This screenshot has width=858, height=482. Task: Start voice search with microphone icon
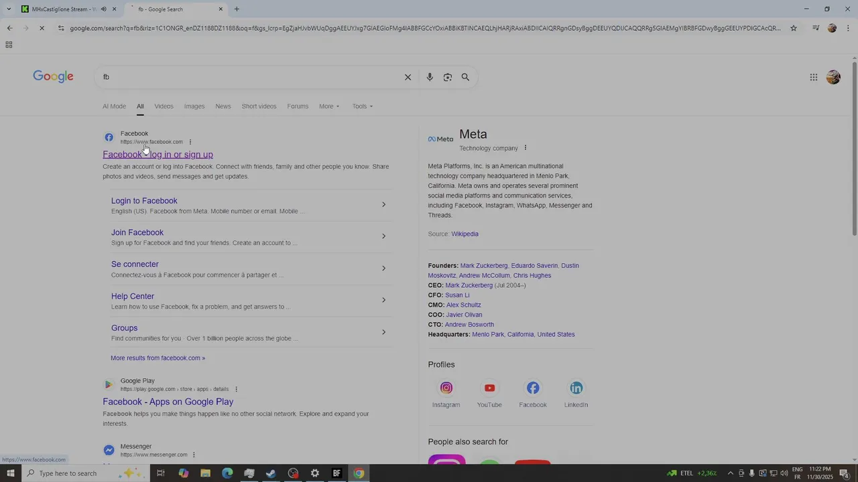[430, 77]
